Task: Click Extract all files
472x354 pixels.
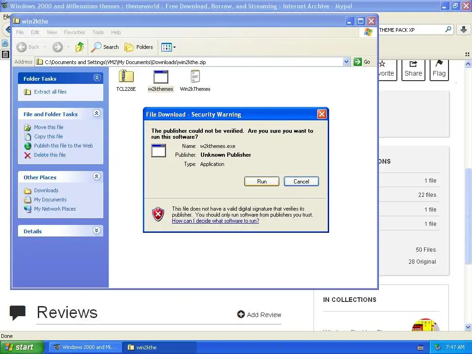Action: pyautogui.click(x=50, y=92)
